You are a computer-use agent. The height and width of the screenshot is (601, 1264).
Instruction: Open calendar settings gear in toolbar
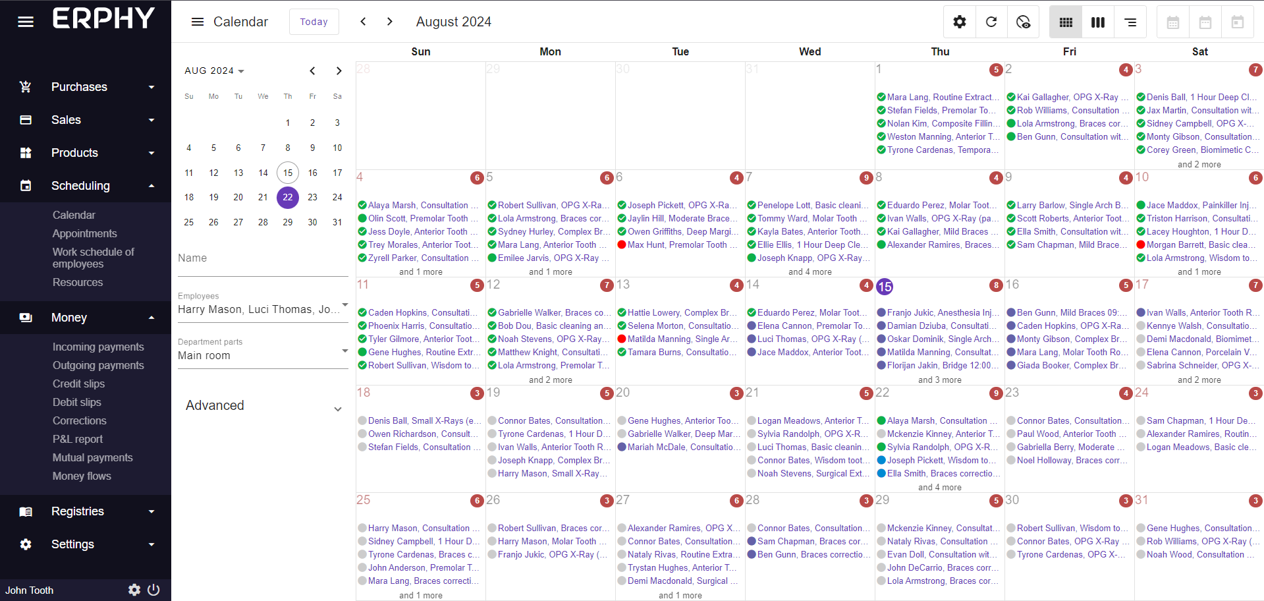(x=960, y=22)
